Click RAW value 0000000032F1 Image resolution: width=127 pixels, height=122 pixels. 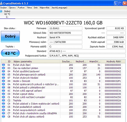tap(113, 81)
